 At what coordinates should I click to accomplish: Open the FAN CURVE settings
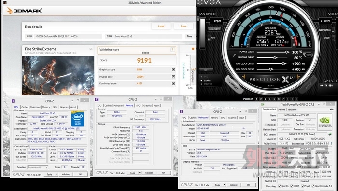point(215,29)
